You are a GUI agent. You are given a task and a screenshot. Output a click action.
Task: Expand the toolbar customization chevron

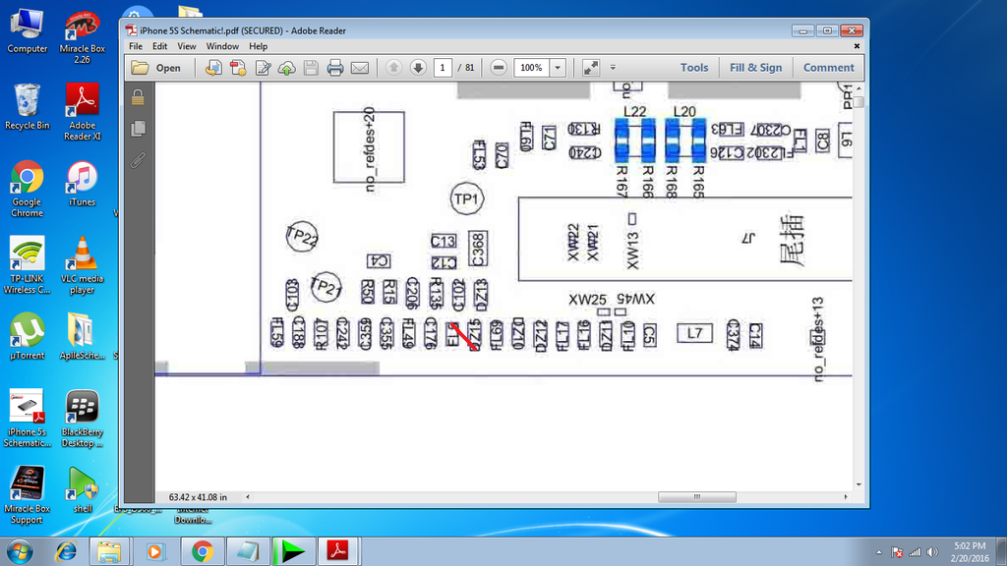pyautogui.click(x=611, y=67)
